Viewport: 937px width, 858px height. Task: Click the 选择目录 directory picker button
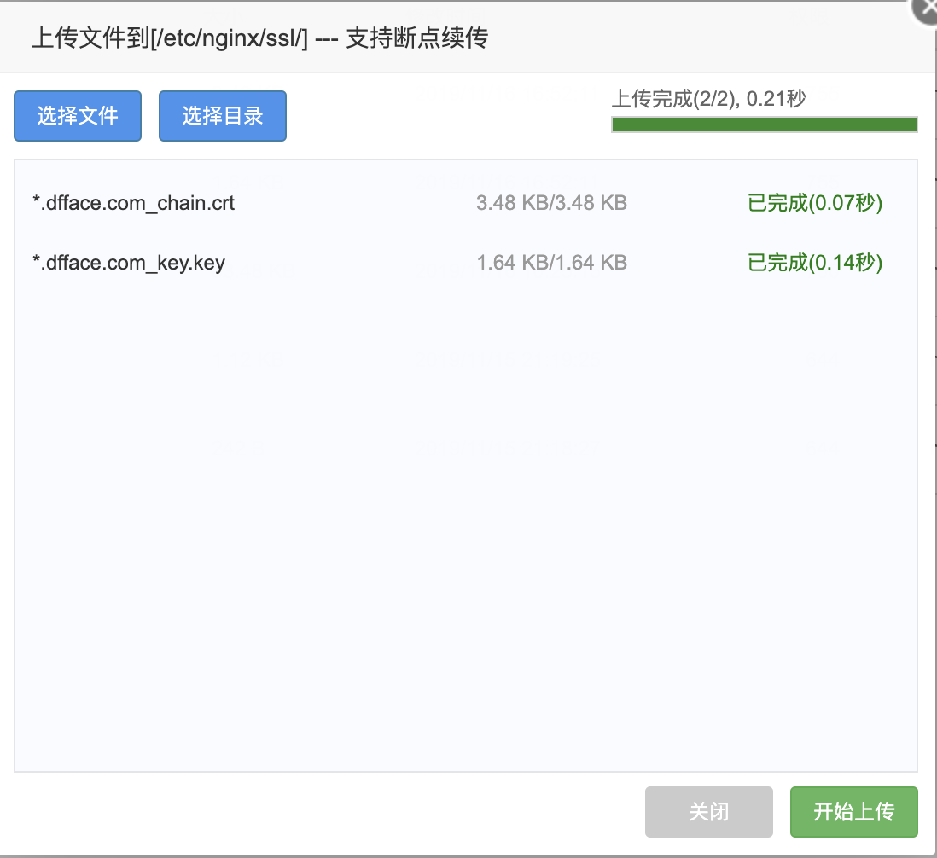click(222, 115)
